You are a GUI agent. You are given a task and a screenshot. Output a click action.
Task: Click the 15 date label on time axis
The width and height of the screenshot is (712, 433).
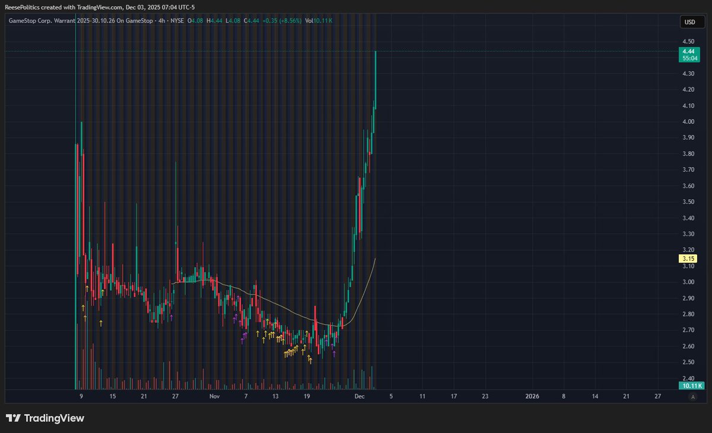point(113,396)
